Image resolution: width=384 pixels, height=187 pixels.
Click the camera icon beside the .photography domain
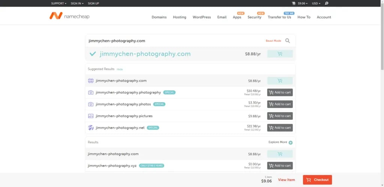tap(91, 92)
